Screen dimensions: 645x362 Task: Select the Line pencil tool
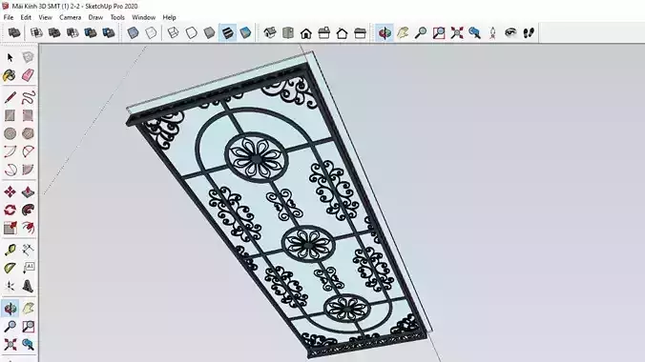click(10, 98)
